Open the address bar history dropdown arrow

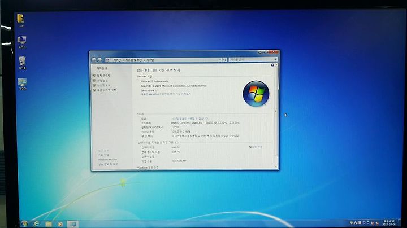[x=220, y=60]
